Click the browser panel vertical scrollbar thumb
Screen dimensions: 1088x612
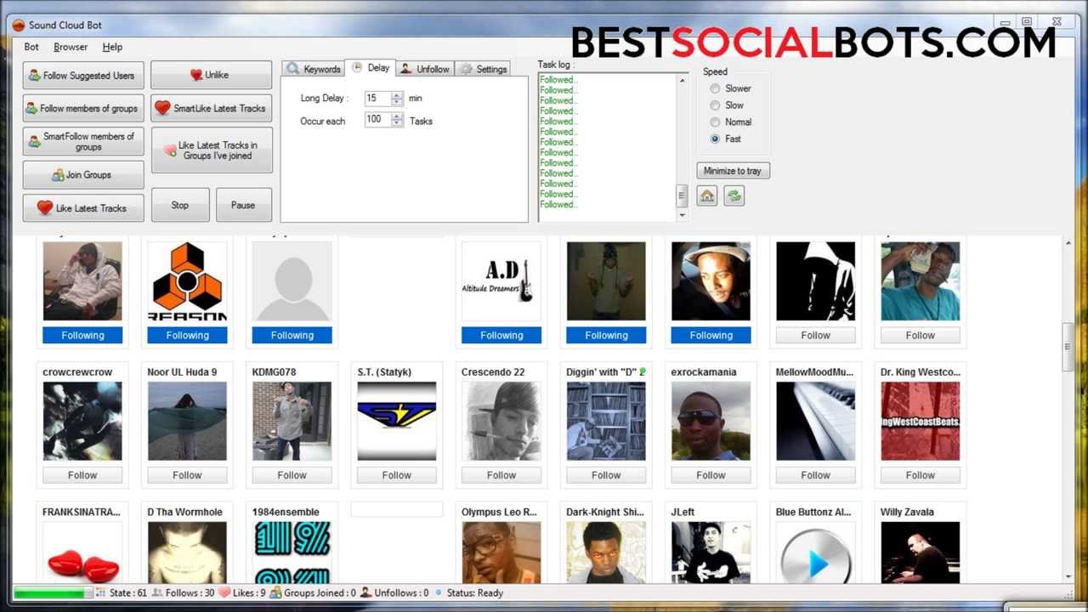pos(1068,347)
